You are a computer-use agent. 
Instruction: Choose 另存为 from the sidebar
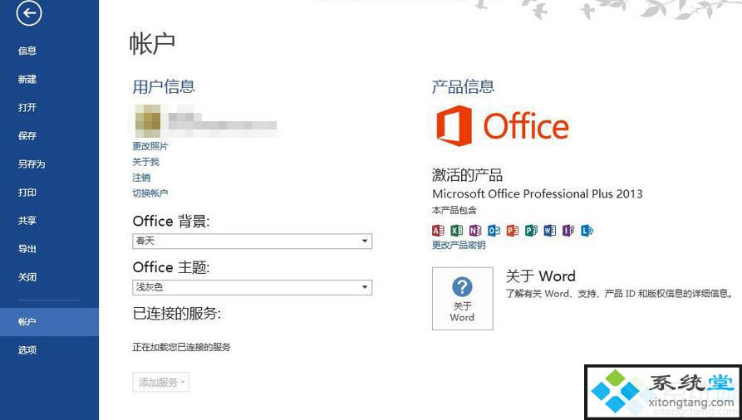32,164
